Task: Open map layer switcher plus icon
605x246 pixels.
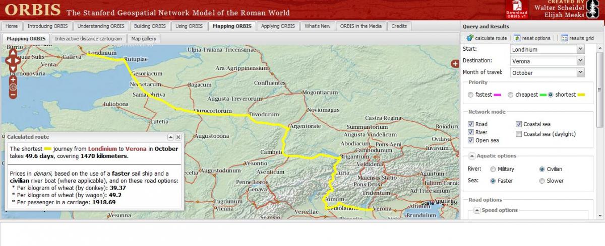Action: click(454, 63)
